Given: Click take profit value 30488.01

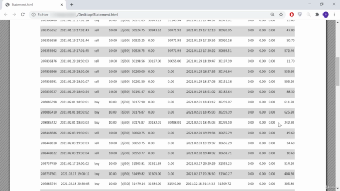Looking at the screenshot, I should pos(174,123).
